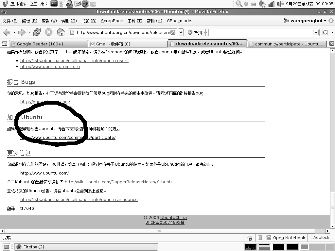
Task: Open the 书签 (B) bookmarks menu
Action: click(x=89, y=21)
